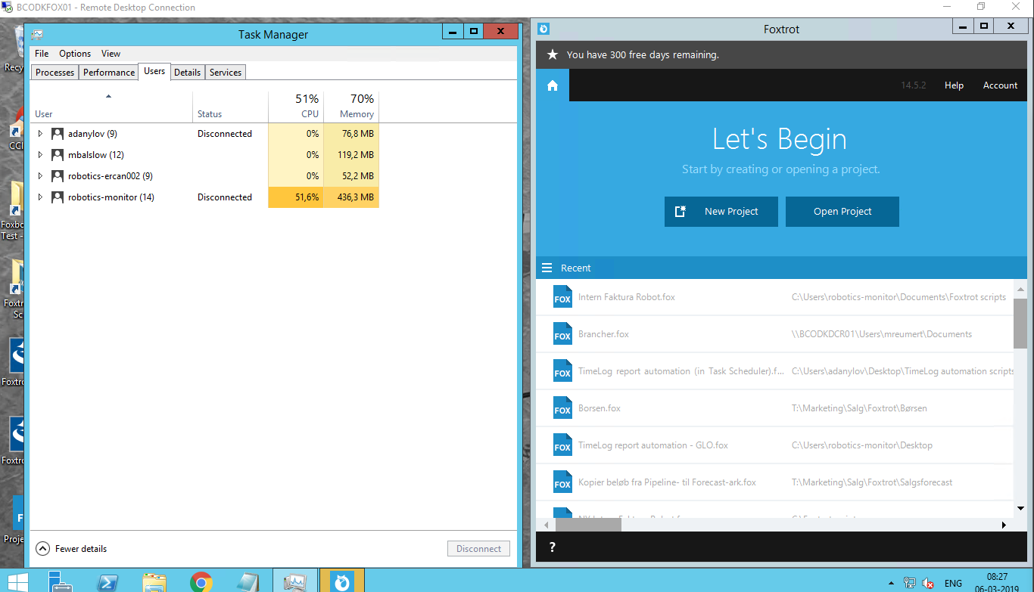Click the 51,6% CPU cell
Viewport: 1034px width, 592px height.
(296, 197)
